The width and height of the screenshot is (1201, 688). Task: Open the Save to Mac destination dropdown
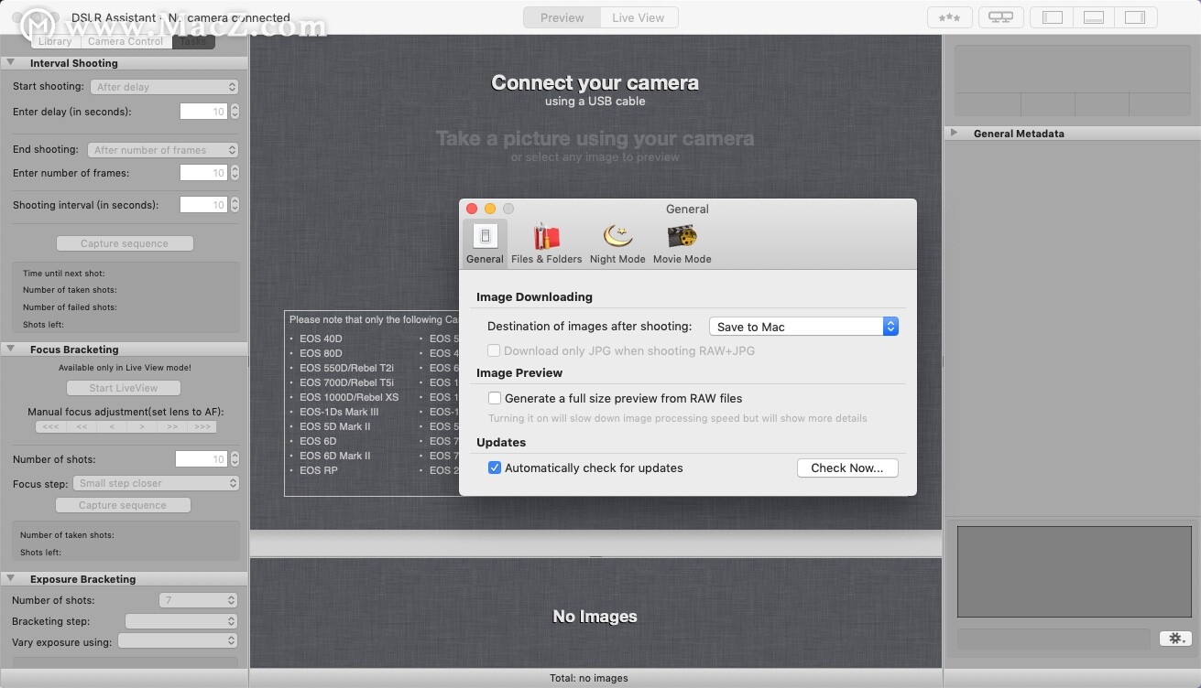(x=804, y=327)
